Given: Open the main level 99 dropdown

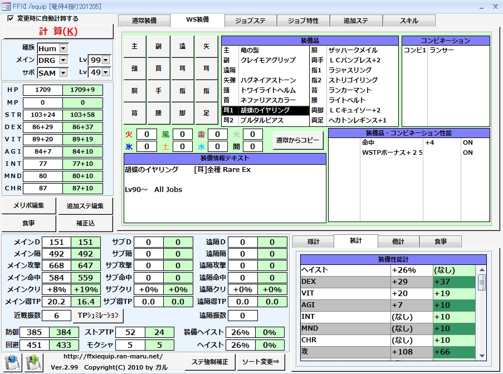Looking at the screenshot, I should [x=106, y=60].
